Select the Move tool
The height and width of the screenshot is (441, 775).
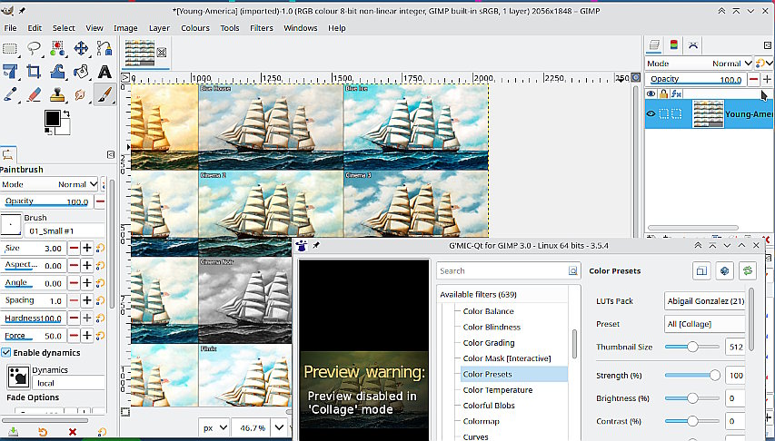81,48
